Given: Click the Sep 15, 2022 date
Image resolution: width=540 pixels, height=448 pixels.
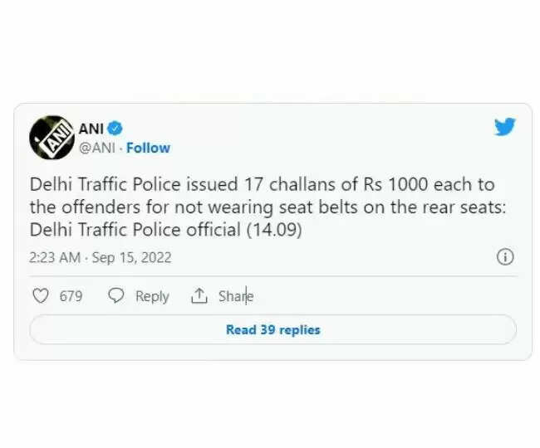Looking at the screenshot, I should (x=131, y=257).
